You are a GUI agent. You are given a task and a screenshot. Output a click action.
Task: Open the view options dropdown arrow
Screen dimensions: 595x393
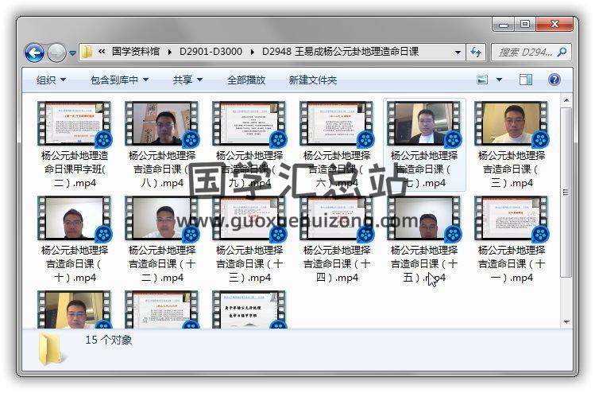[x=499, y=80]
